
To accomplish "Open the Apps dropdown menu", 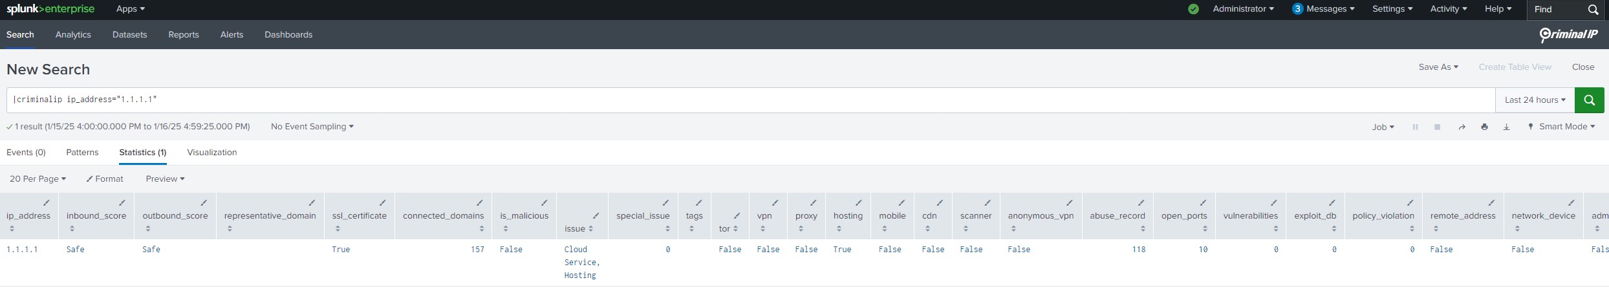I will pos(131,9).
